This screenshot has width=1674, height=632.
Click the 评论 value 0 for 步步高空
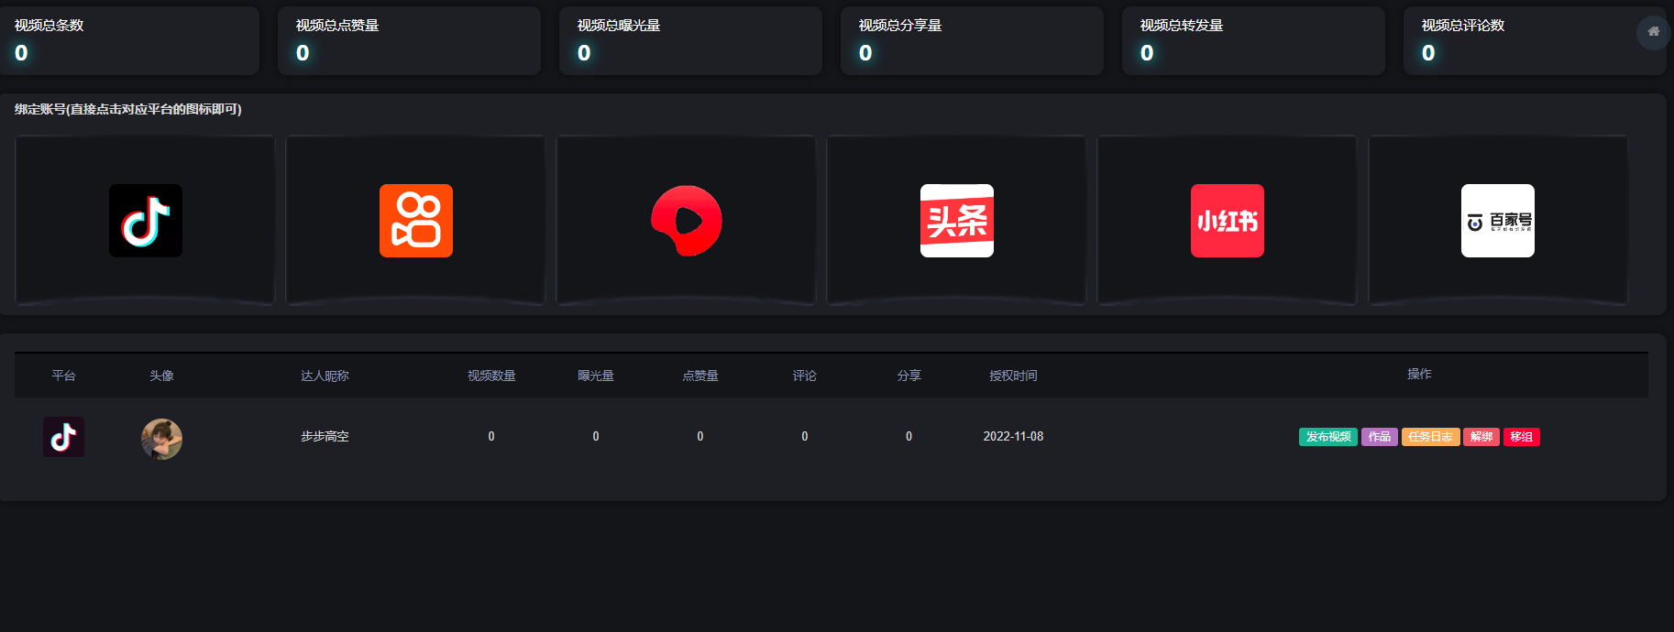click(x=805, y=437)
